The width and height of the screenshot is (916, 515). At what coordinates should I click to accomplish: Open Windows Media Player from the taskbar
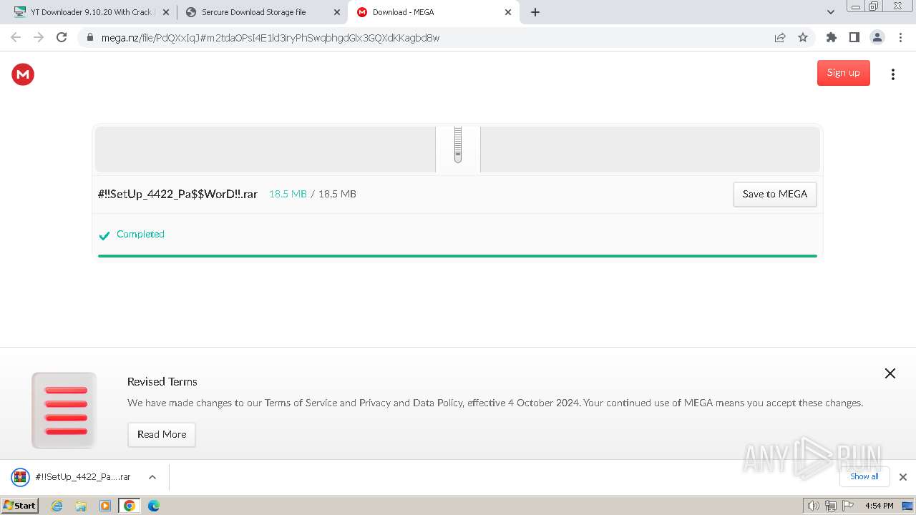tap(105, 506)
